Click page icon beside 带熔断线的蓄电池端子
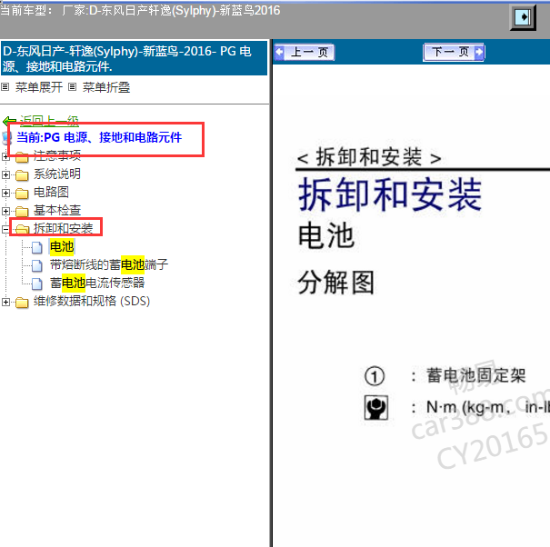The image size is (550, 547). coord(37,266)
